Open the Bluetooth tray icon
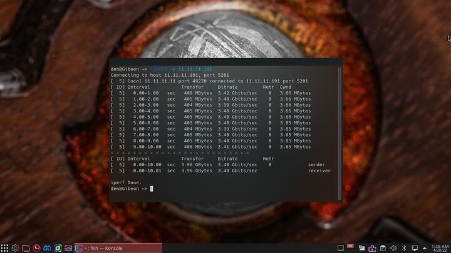451x253 pixels. coord(404,248)
